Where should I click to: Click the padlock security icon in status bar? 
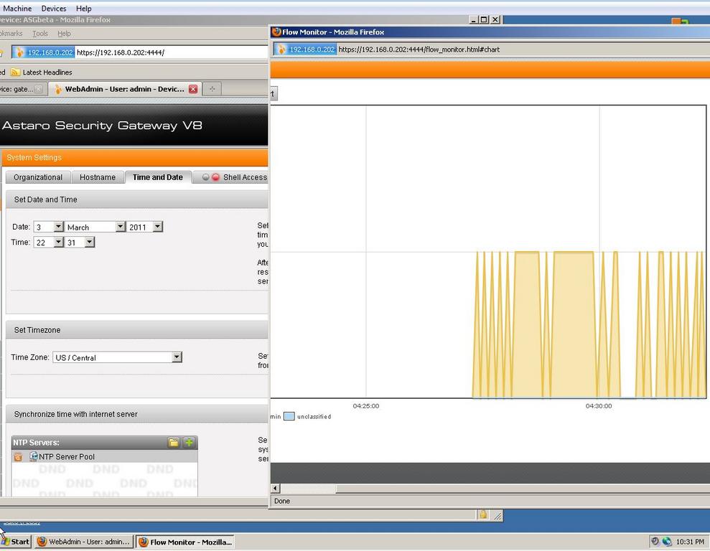click(x=483, y=514)
